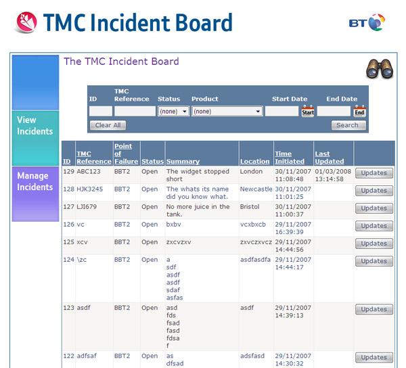Screen dimensions: 406x368
Task: Expand the Status dropdown
Action: (x=173, y=112)
